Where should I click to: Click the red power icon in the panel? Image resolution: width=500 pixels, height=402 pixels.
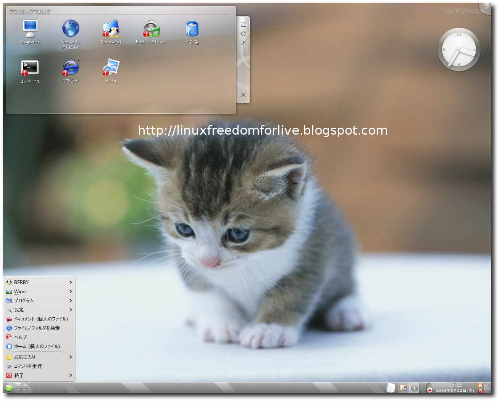point(480,391)
